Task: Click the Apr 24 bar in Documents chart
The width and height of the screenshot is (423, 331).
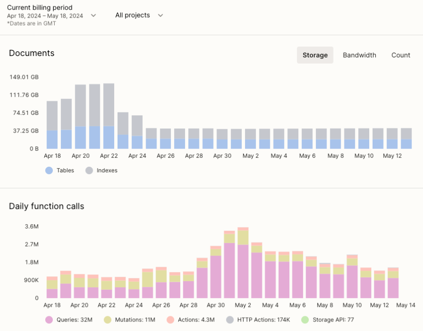Action: point(137,132)
